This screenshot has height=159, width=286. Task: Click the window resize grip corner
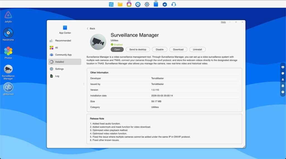tap(244, 147)
